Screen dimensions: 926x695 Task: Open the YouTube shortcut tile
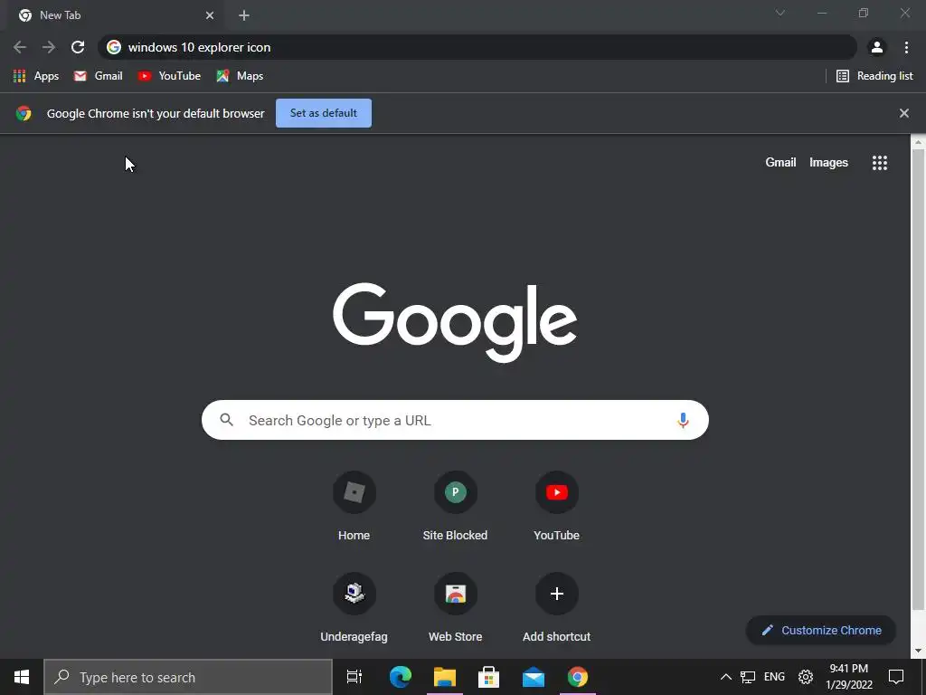click(557, 507)
